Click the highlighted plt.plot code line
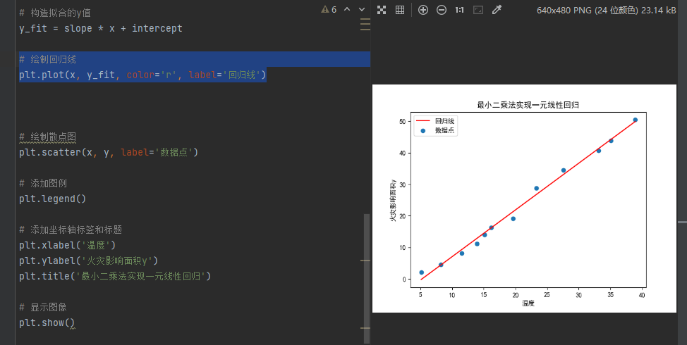Viewport: 687px width, 345px height. pos(142,75)
